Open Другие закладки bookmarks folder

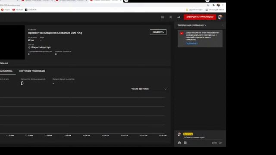point(194,10)
